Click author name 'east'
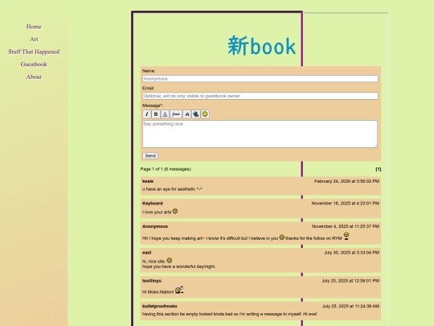This screenshot has height=326, width=434. (147, 253)
